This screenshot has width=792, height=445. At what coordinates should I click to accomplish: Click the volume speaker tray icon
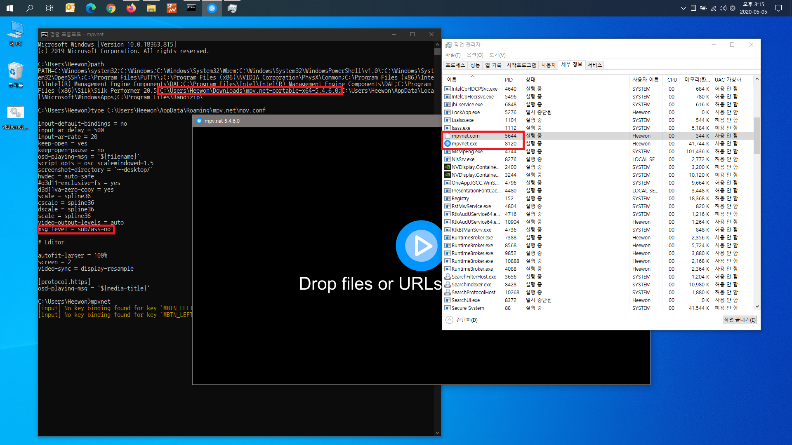(x=723, y=8)
